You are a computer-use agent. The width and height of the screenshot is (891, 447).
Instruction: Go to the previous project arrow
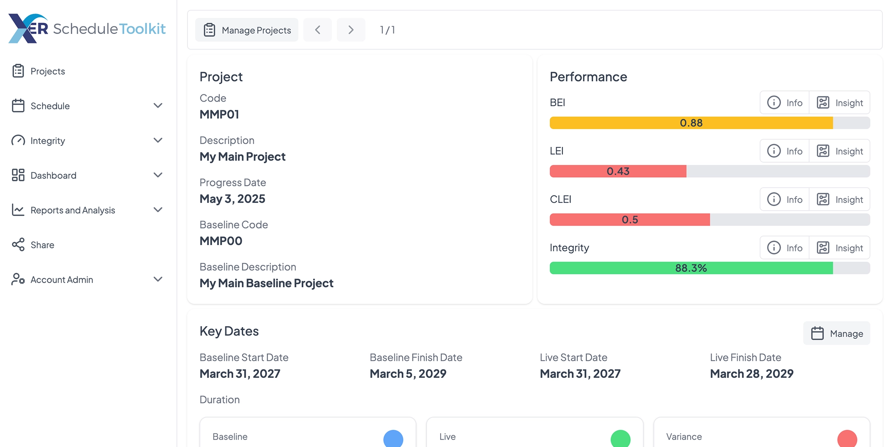tap(318, 30)
